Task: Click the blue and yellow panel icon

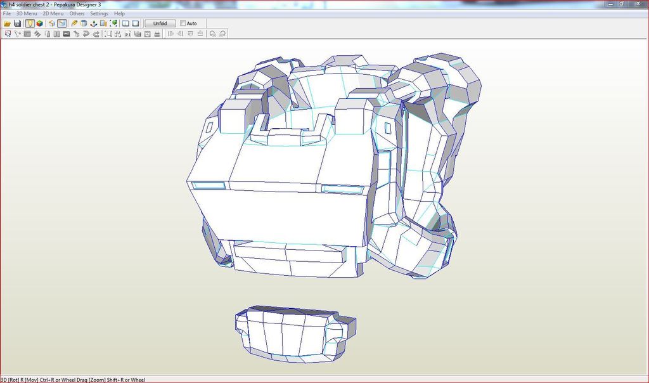Action: tap(103, 23)
